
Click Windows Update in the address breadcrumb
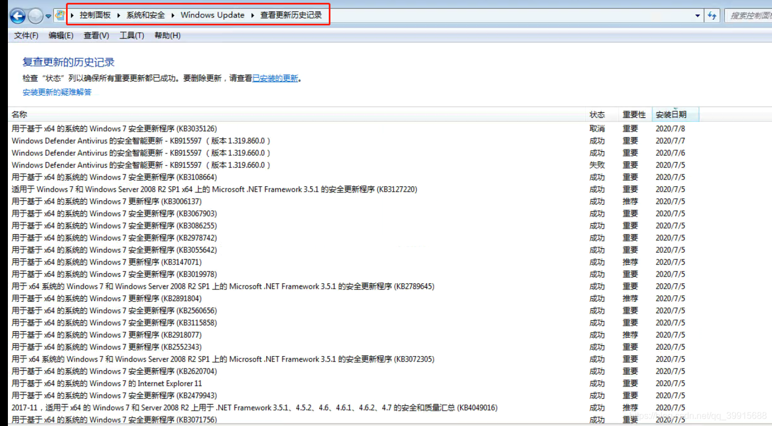click(x=213, y=15)
